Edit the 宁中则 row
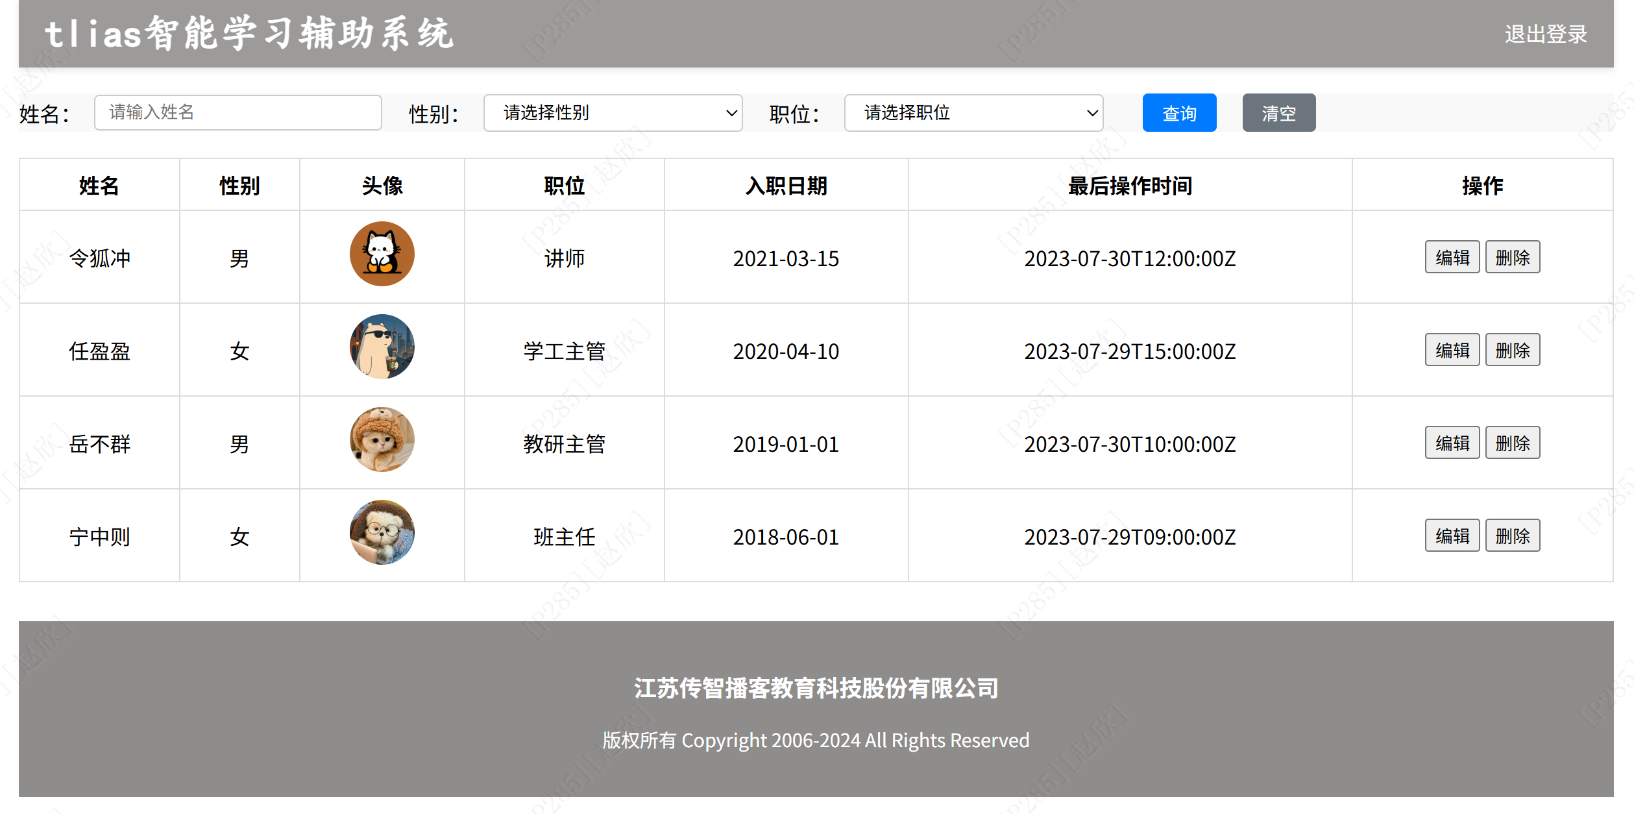 tap(1452, 536)
